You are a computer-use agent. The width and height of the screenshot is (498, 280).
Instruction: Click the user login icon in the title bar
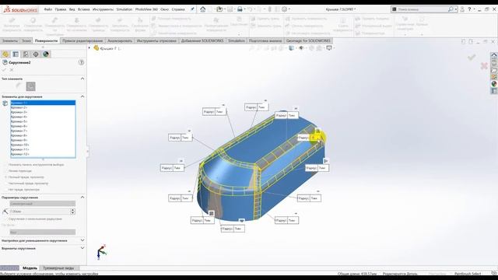tap(462, 9)
